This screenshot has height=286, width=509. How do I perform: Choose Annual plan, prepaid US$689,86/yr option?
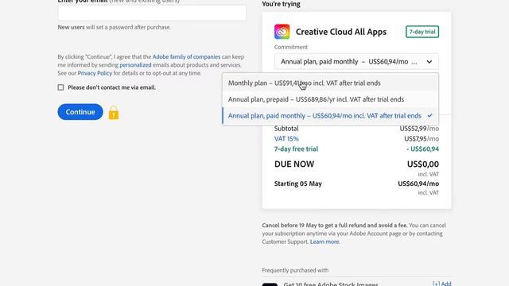pos(331,99)
